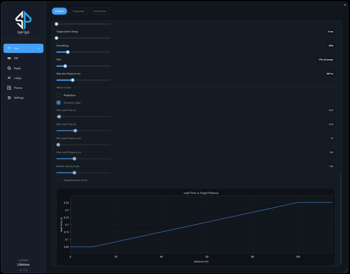Click the Max Lead Distance slider handle
Viewport: 350px width, 274px height.
click(x=74, y=159)
